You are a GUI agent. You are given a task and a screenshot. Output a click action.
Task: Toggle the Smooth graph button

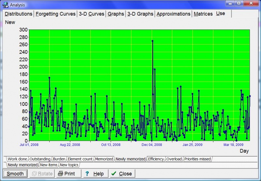point(15,174)
